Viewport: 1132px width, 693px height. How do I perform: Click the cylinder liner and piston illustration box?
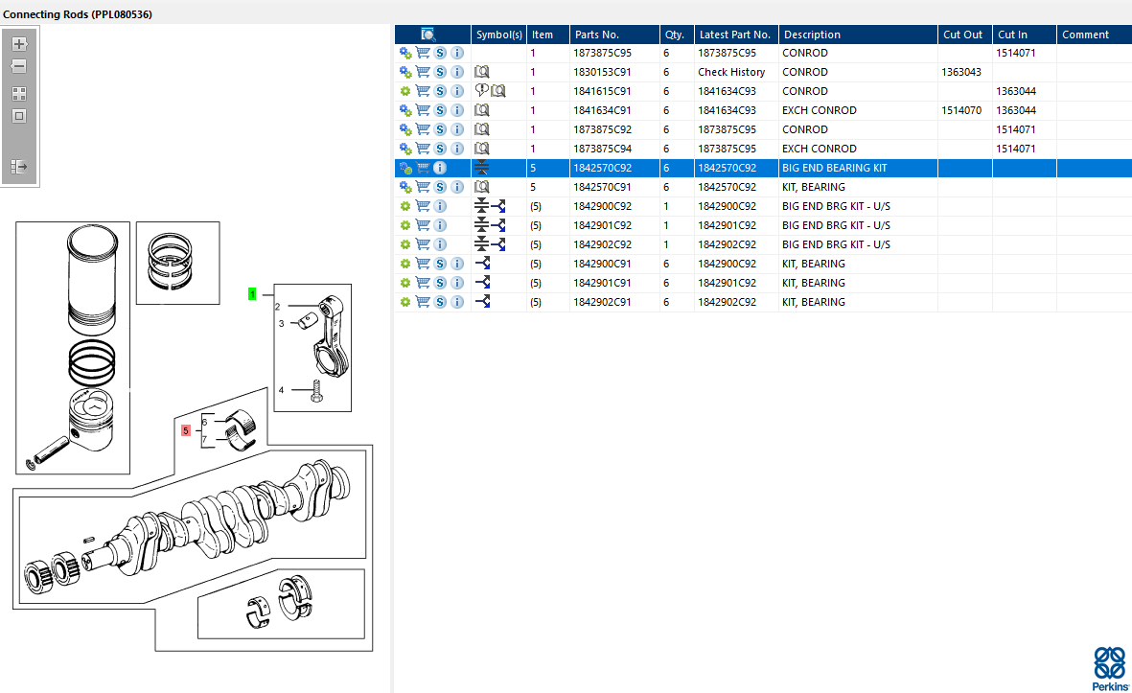pos(73,348)
